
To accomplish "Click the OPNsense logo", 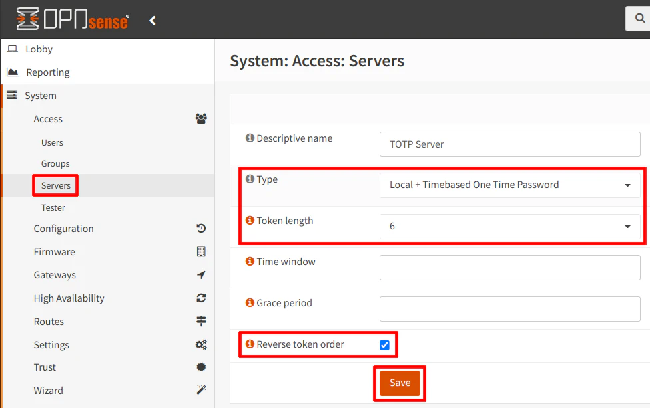I will tap(73, 19).
